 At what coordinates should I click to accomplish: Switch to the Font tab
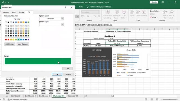point(14,12)
